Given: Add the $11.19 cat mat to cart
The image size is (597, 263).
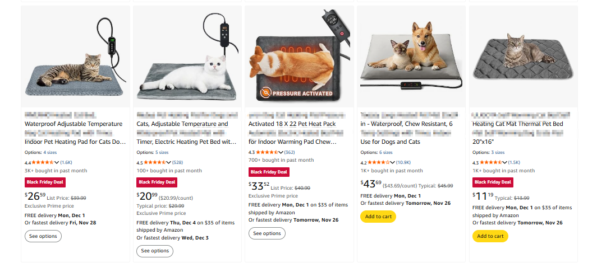Looking at the screenshot, I should (x=490, y=236).
